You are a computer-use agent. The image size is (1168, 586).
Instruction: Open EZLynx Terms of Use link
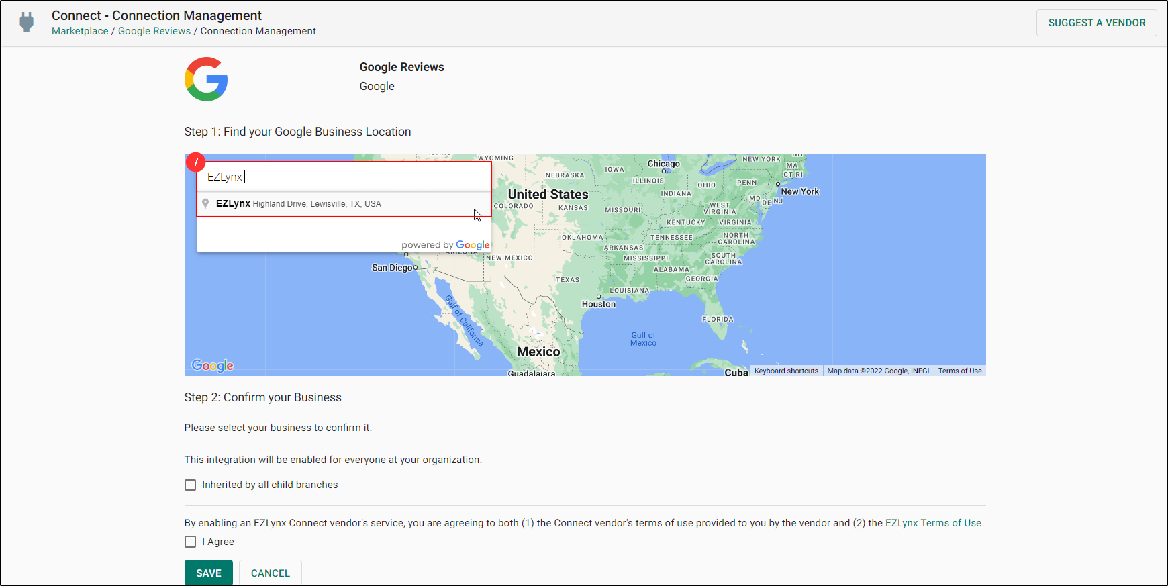tap(933, 523)
